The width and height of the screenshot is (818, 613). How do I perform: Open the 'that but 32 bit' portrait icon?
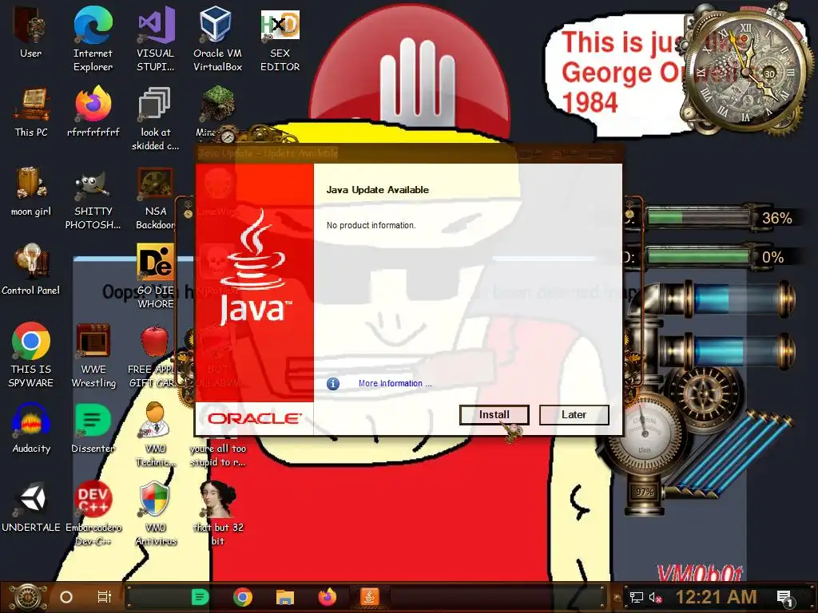coord(218,514)
